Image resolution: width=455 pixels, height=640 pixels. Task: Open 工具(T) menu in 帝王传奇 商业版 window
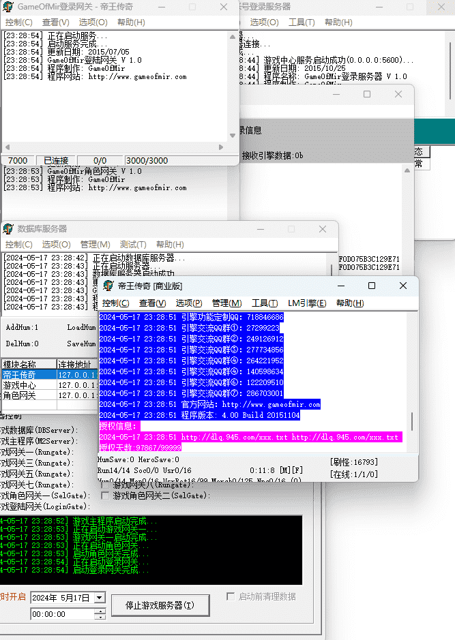(265, 303)
